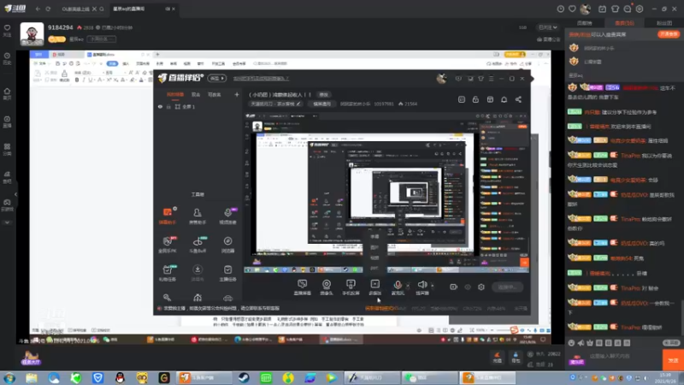Click orange 发送 send button in chat

click(x=673, y=360)
